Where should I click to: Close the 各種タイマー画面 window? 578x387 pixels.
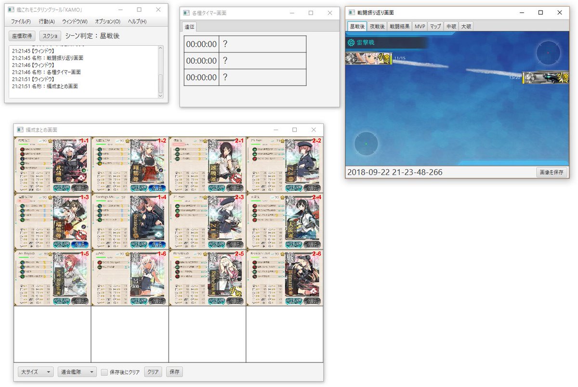[x=330, y=13]
